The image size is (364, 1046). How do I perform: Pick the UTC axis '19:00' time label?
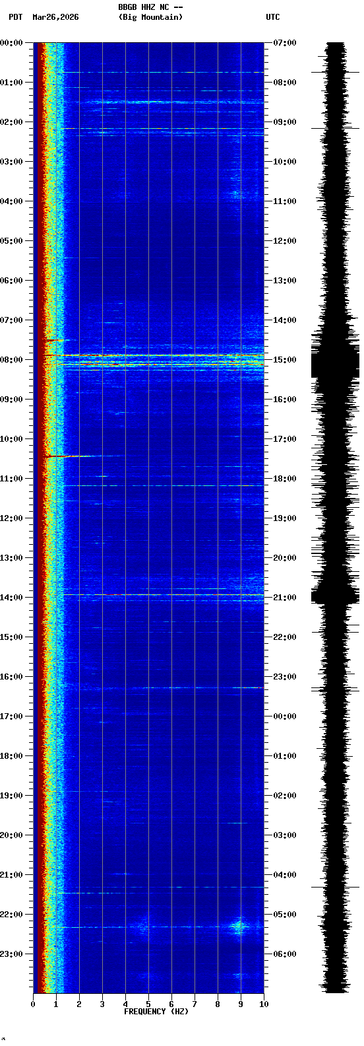285,518
